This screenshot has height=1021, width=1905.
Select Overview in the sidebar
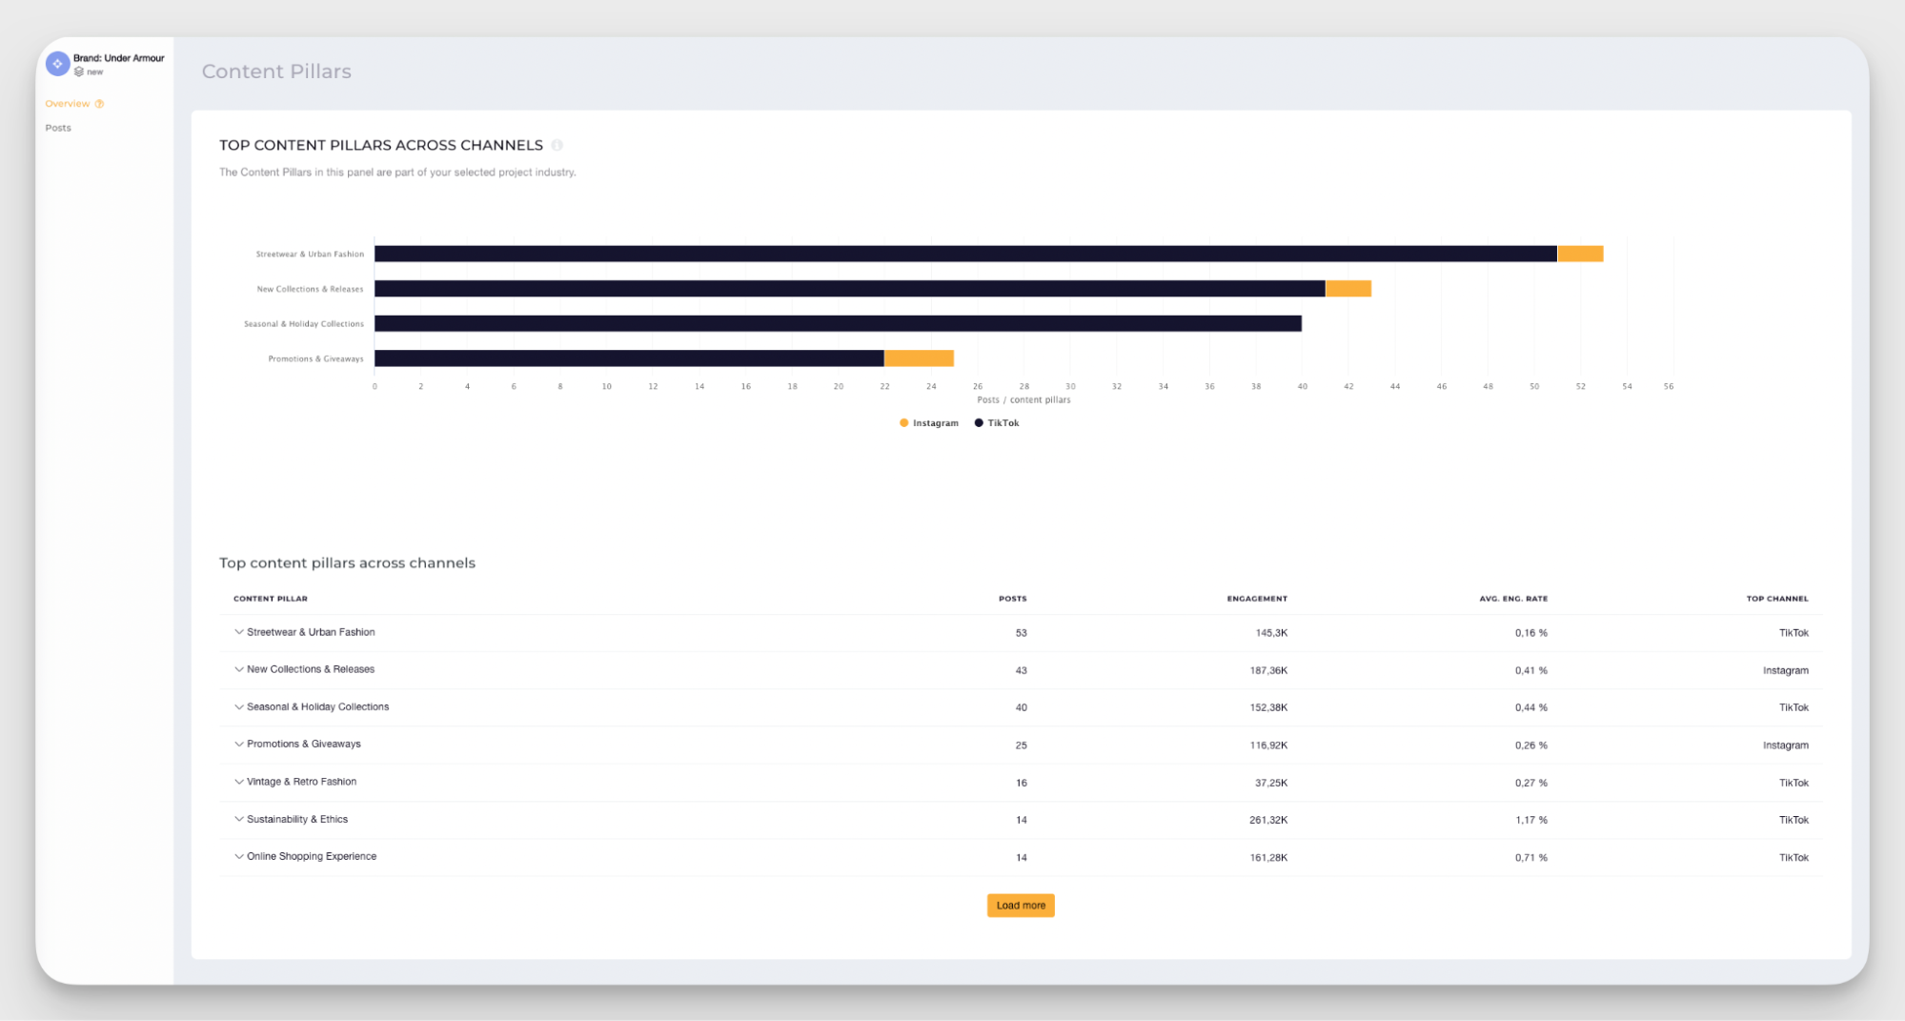pos(68,103)
